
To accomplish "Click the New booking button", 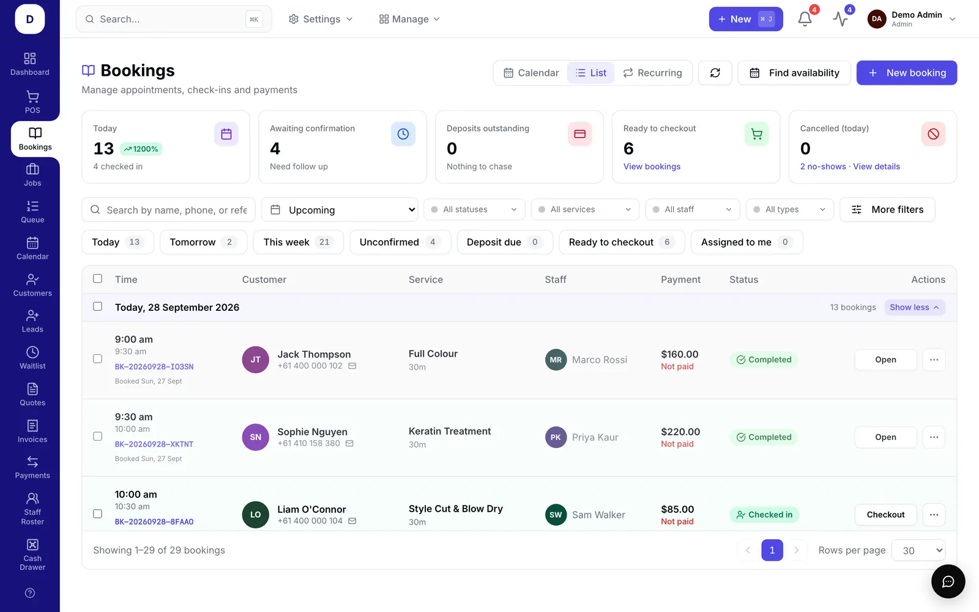I will tap(906, 73).
